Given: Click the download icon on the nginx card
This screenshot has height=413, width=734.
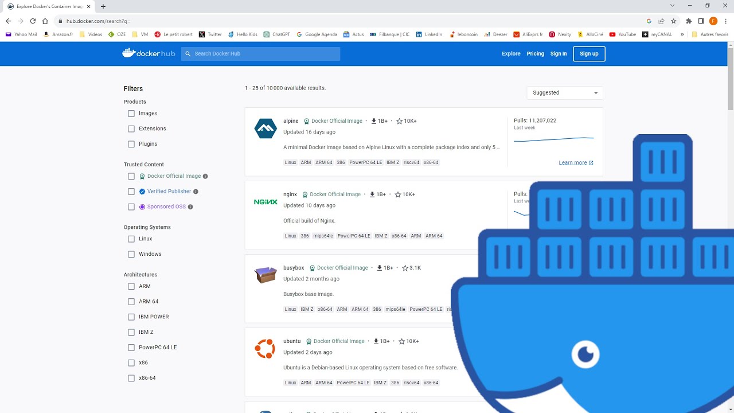Looking at the screenshot, I should (x=372, y=194).
